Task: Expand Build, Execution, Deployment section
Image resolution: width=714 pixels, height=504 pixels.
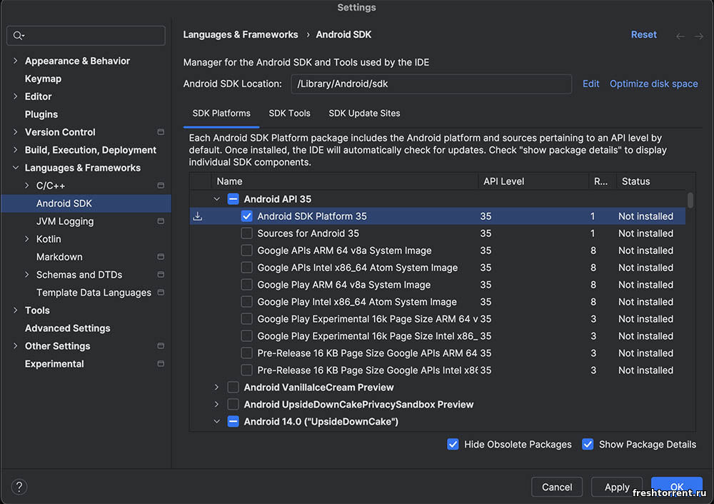Action: (x=16, y=150)
